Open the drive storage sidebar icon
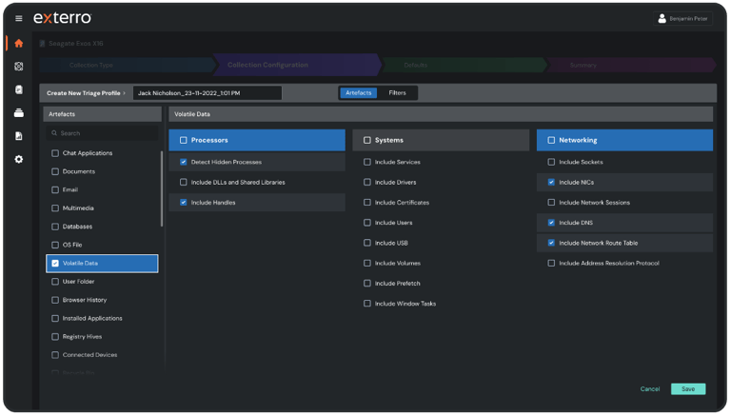This screenshot has width=731, height=415. click(18, 113)
